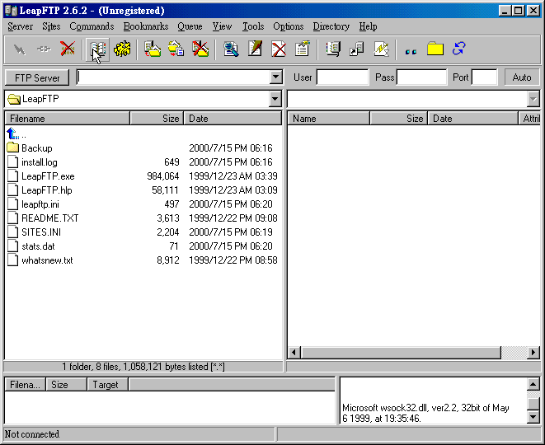This screenshot has width=545, height=445.
Task: Open the Queue menu
Action: point(190,26)
